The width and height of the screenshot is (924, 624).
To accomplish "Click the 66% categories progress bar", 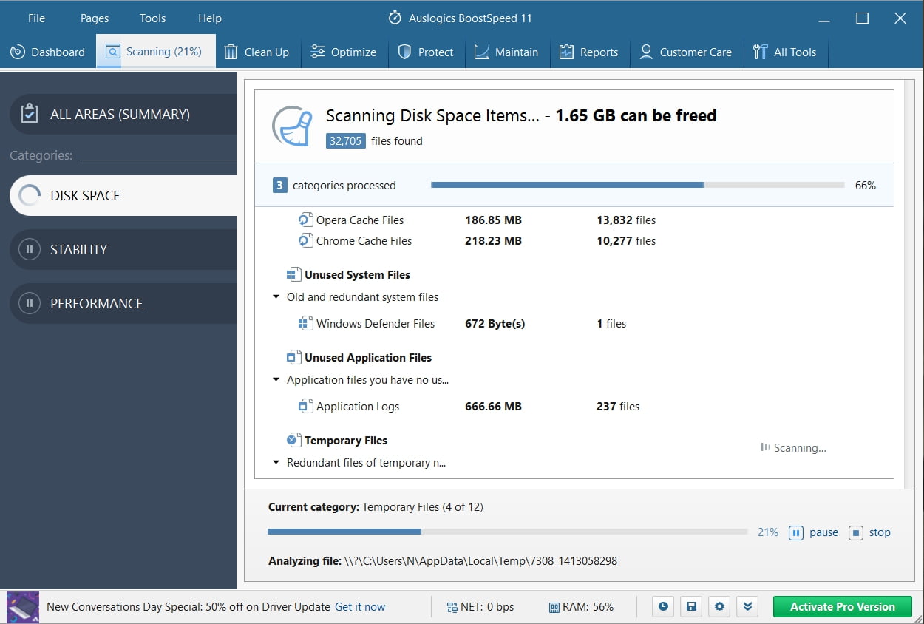I will pos(637,185).
